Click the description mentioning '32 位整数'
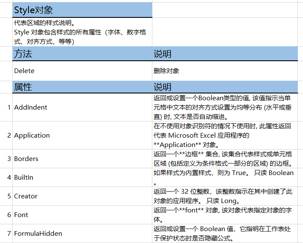This screenshot has width=303, height=243. click(x=225, y=196)
